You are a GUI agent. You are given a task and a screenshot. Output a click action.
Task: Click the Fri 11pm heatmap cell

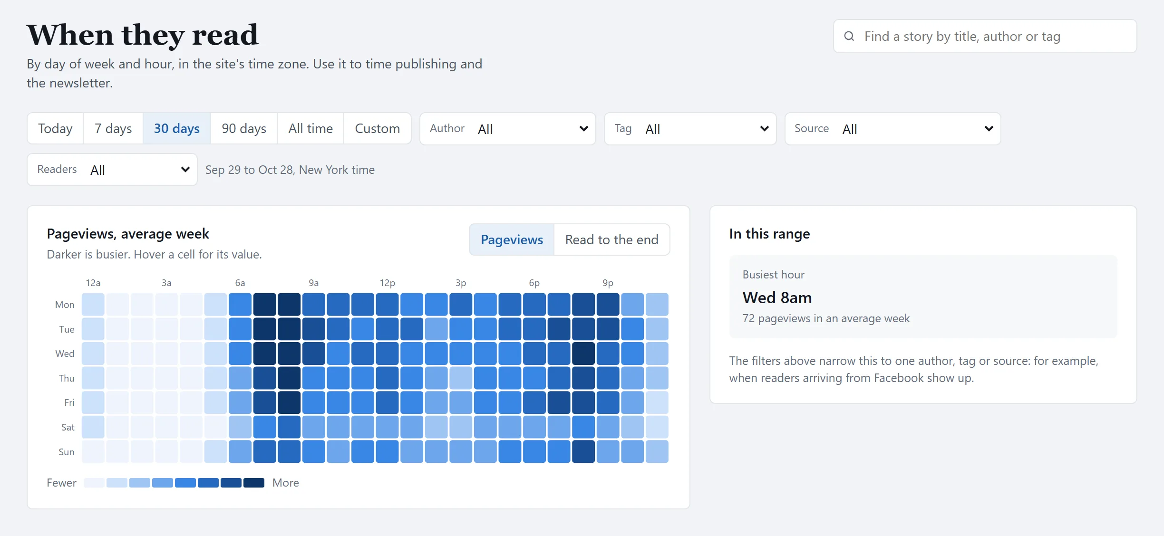(x=657, y=402)
